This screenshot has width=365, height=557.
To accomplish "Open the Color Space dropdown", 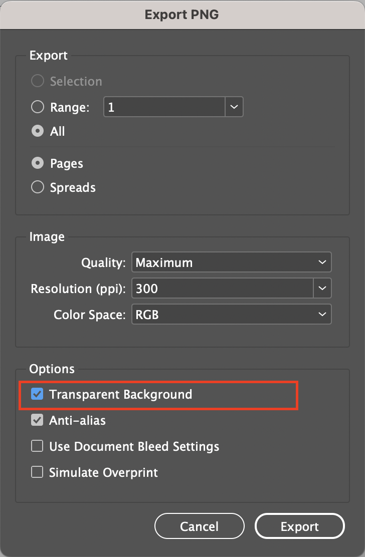I will 231,314.
